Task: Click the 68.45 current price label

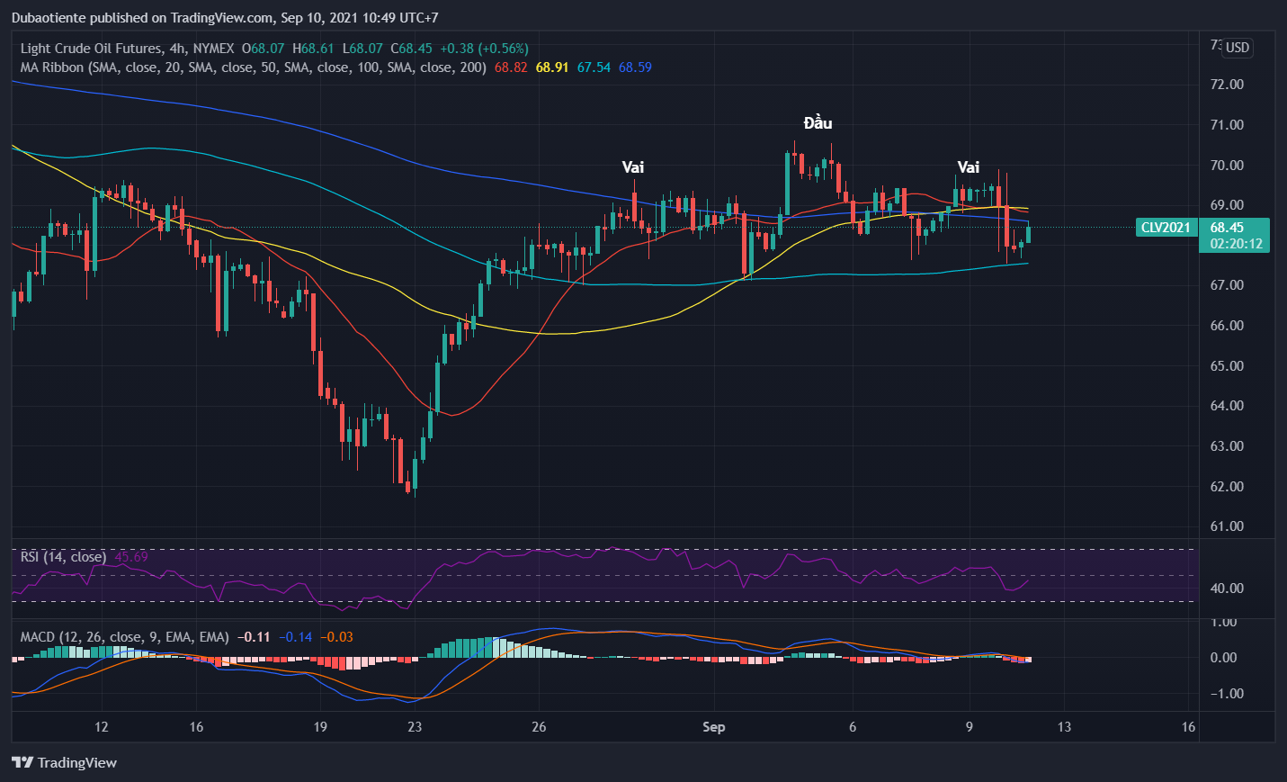Action: [x=1227, y=228]
